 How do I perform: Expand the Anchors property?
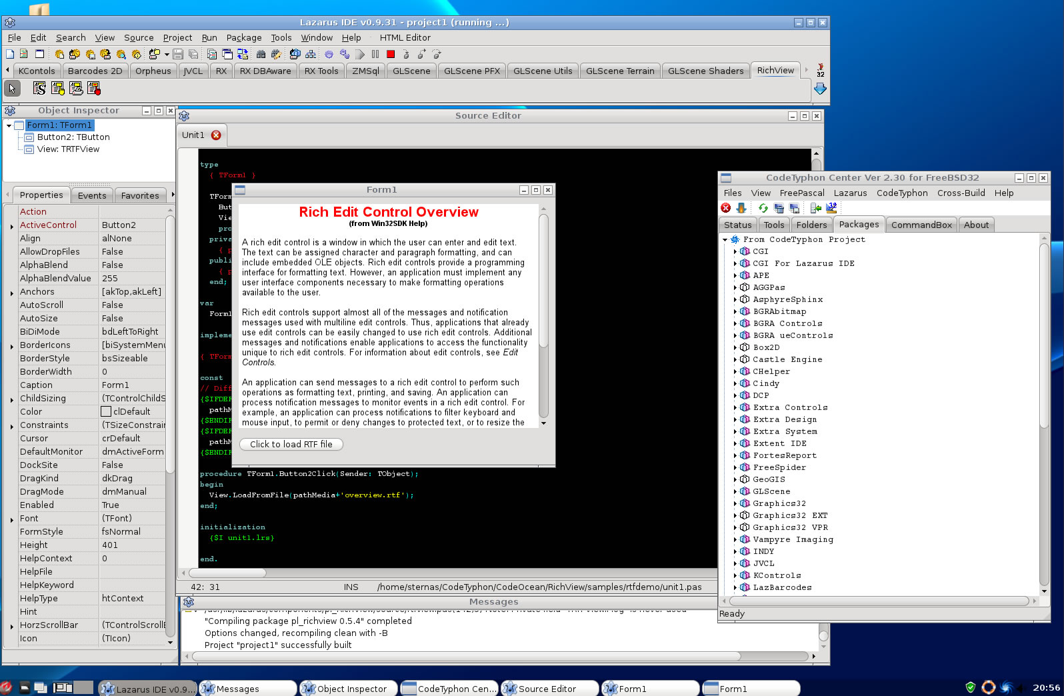click(x=12, y=293)
